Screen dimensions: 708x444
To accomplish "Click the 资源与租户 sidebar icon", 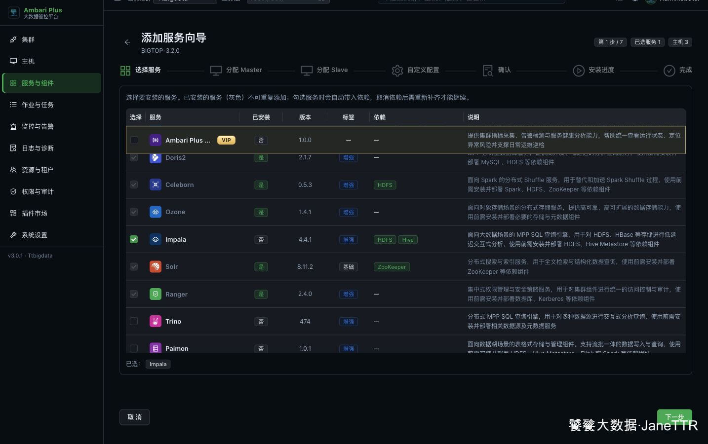I will pos(13,170).
